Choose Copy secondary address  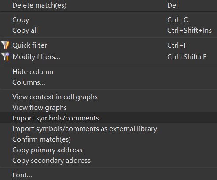[x=108, y=161]
